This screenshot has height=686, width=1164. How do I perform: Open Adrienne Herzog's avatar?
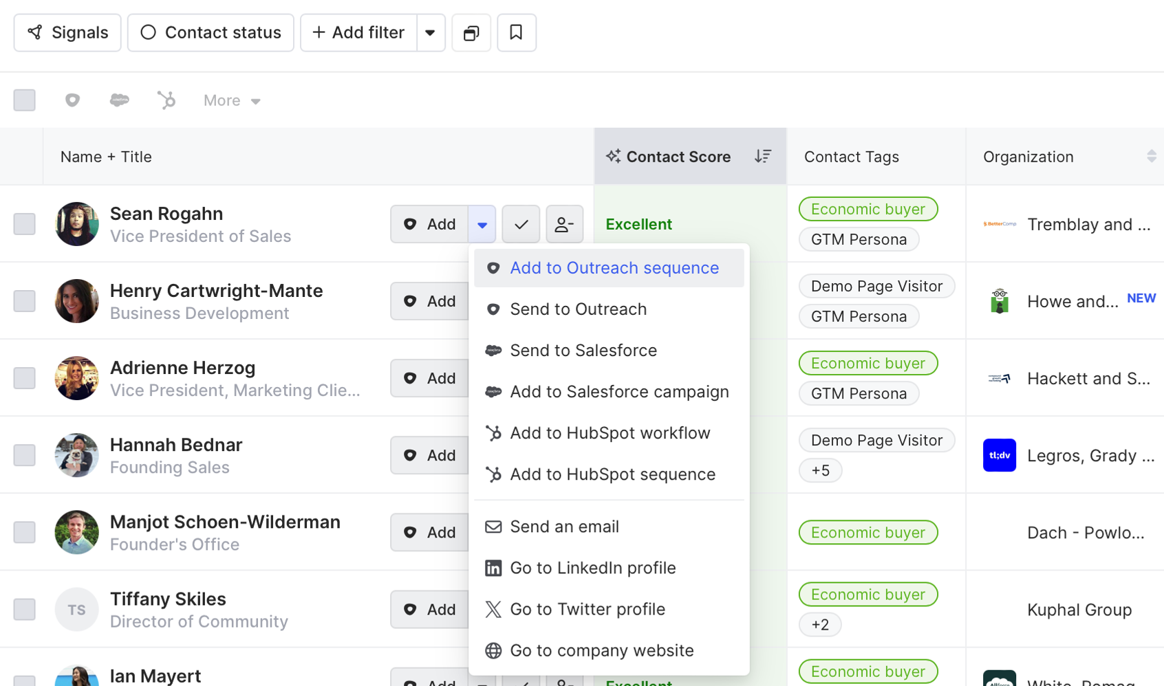[x=77, y=378]
